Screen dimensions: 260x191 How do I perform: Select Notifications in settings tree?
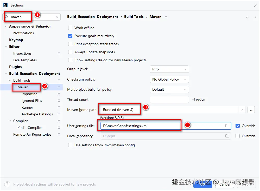point(23,33)
